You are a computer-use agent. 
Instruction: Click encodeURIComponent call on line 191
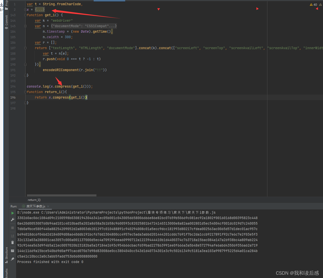(75, 70)
